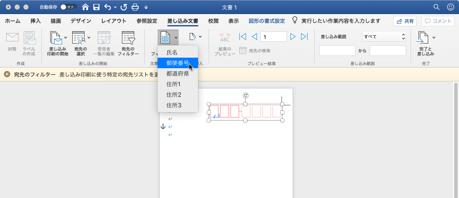Expand the 宛先の選択 dropdown arrow
Viewport: 459px width, 198px height.
[x=89, y=37]
